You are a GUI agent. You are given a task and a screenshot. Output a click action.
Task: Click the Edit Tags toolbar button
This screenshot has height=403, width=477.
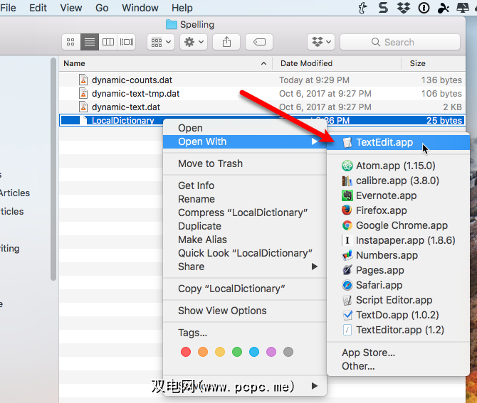[x=259, y=42]
